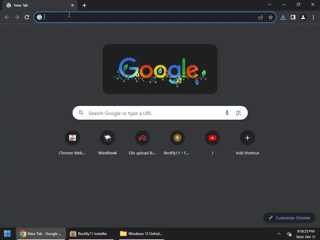This screenshot has width=320, height=240.
Task: Bookmark this tab with the star icon
Action: click(271, 17)
